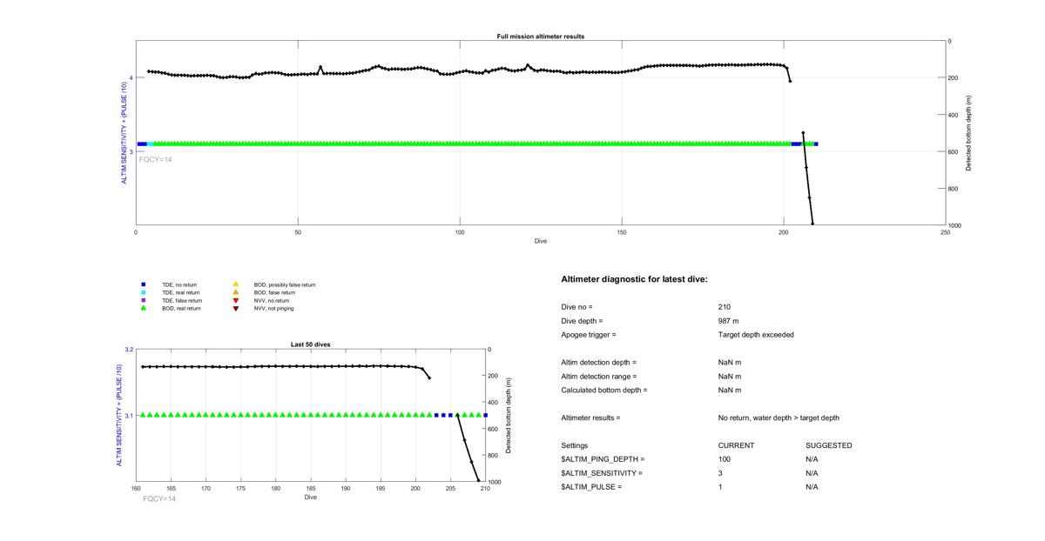
Task: Click the current ping depth value 100
Action: pos(725,459)
